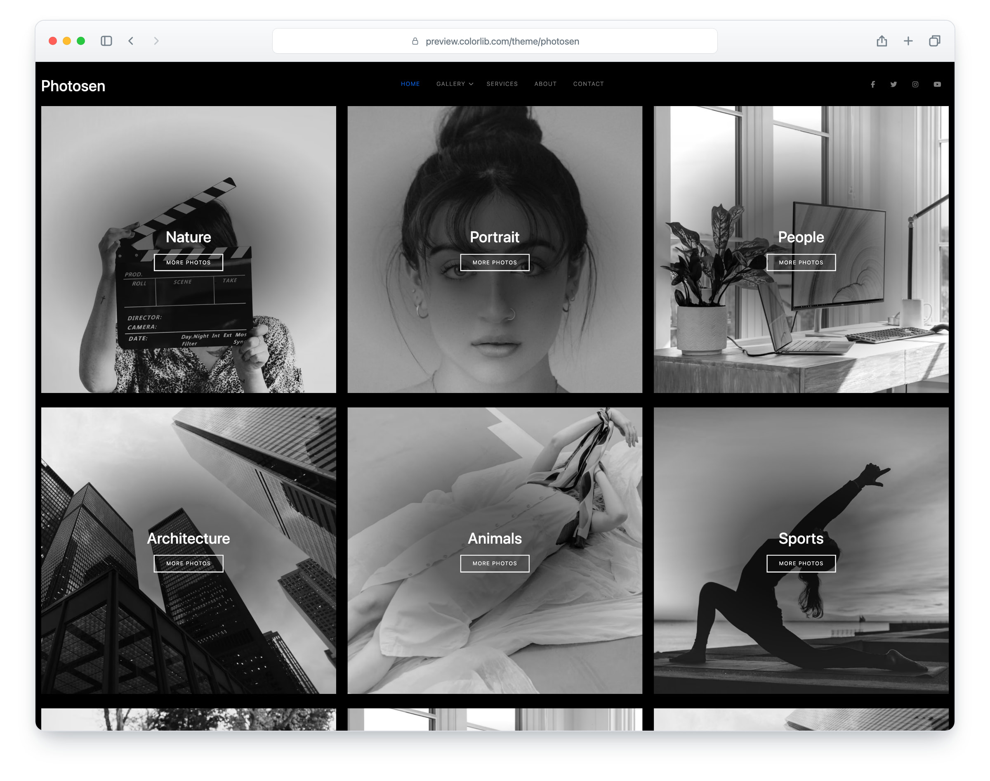Open the Sports heading on the yoga photo
Screen dimensions: 990x781
pyautogui.click(x=801, y=538)
